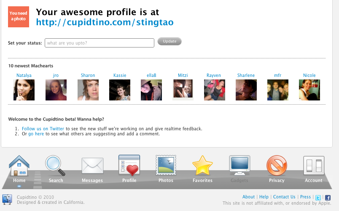This screenshot has width=339, height=211.
Task: Open the Privacy prohibition icon
Action: point(277,165)
